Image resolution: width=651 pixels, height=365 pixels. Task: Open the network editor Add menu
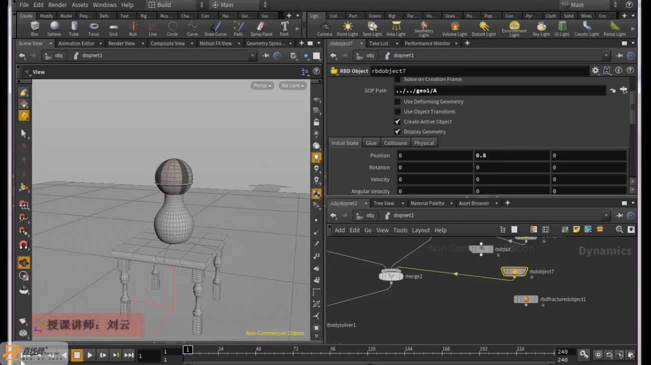click(x=340, y=230)
